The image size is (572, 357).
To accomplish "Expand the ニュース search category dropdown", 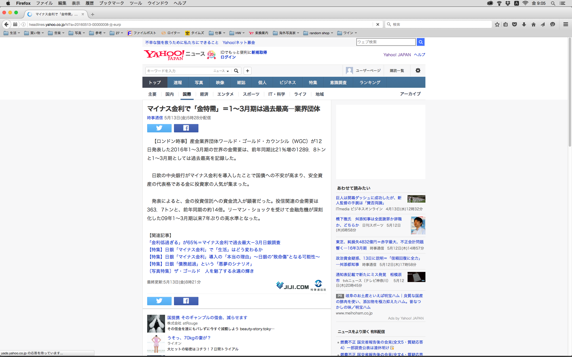I will point(221,71).
